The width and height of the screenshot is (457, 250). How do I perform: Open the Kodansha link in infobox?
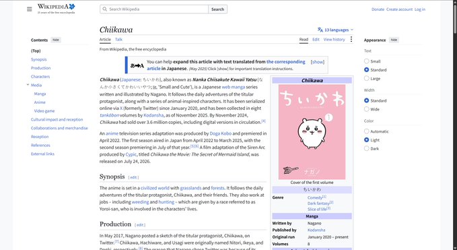click(316, 230)
